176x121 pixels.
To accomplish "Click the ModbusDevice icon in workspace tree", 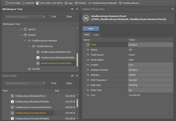I will (x=34, y=46).
